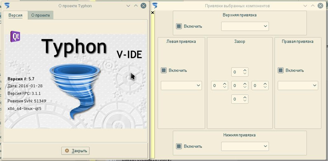Click the Верхняя привязка group label
This screenshot has width=328, height=161.
coord(240,15)
